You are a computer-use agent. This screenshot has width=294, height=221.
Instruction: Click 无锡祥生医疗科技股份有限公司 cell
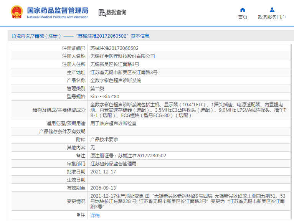(122, 56)
